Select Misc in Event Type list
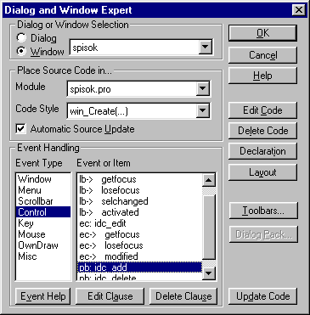 [x=43, y=256]
